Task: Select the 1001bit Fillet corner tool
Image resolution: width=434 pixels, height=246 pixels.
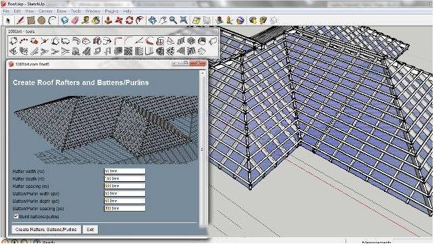Action: (x=117, y=41)
